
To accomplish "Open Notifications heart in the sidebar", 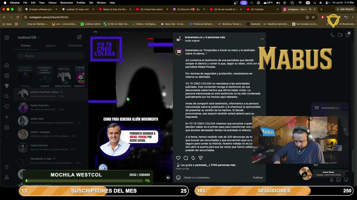I will click(x=7, y=107).
